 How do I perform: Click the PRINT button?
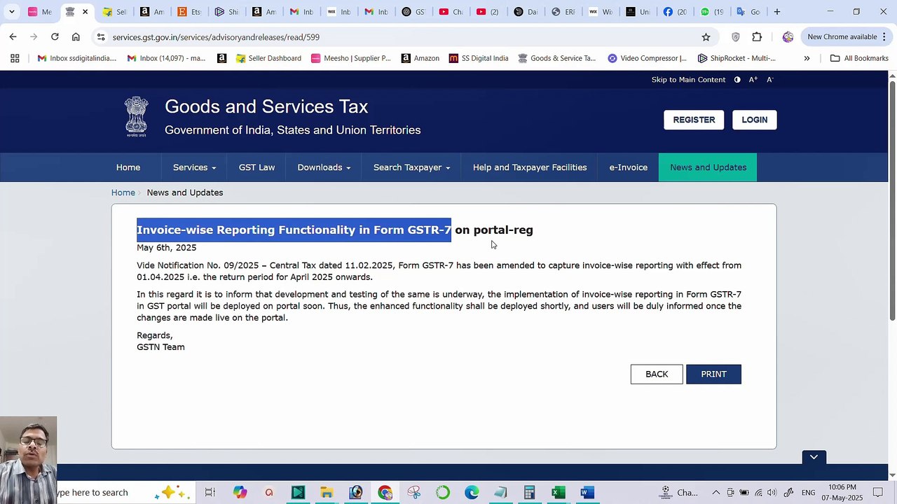(x=713, y=374)
